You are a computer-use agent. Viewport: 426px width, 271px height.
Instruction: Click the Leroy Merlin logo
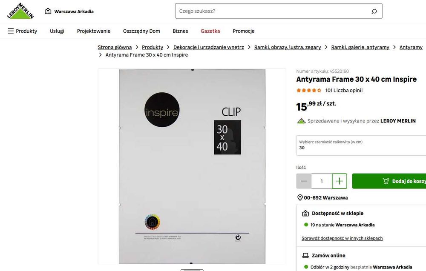pyautogui.click(x=20, y=11)
